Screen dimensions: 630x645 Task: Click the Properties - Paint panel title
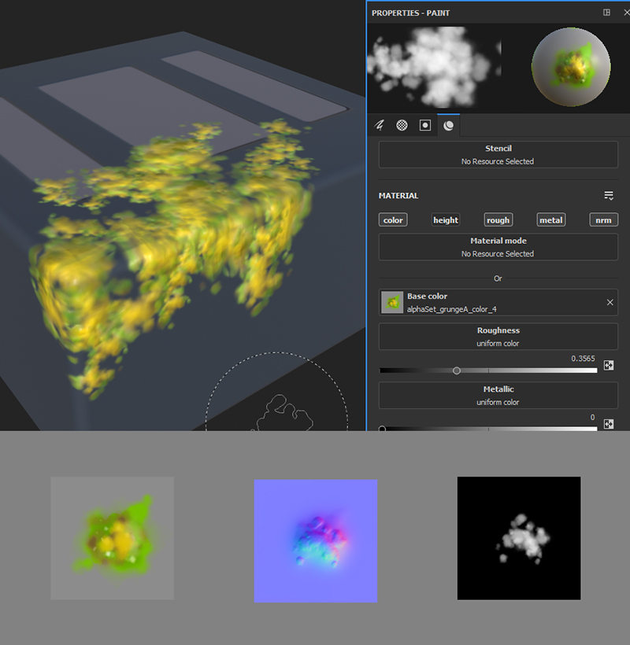(x=410, y=13)
